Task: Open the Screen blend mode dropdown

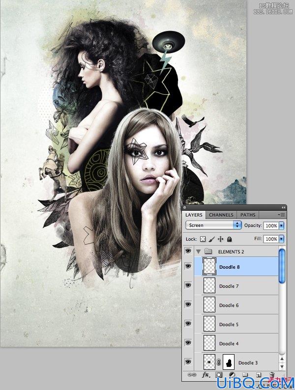Action: 213,225
